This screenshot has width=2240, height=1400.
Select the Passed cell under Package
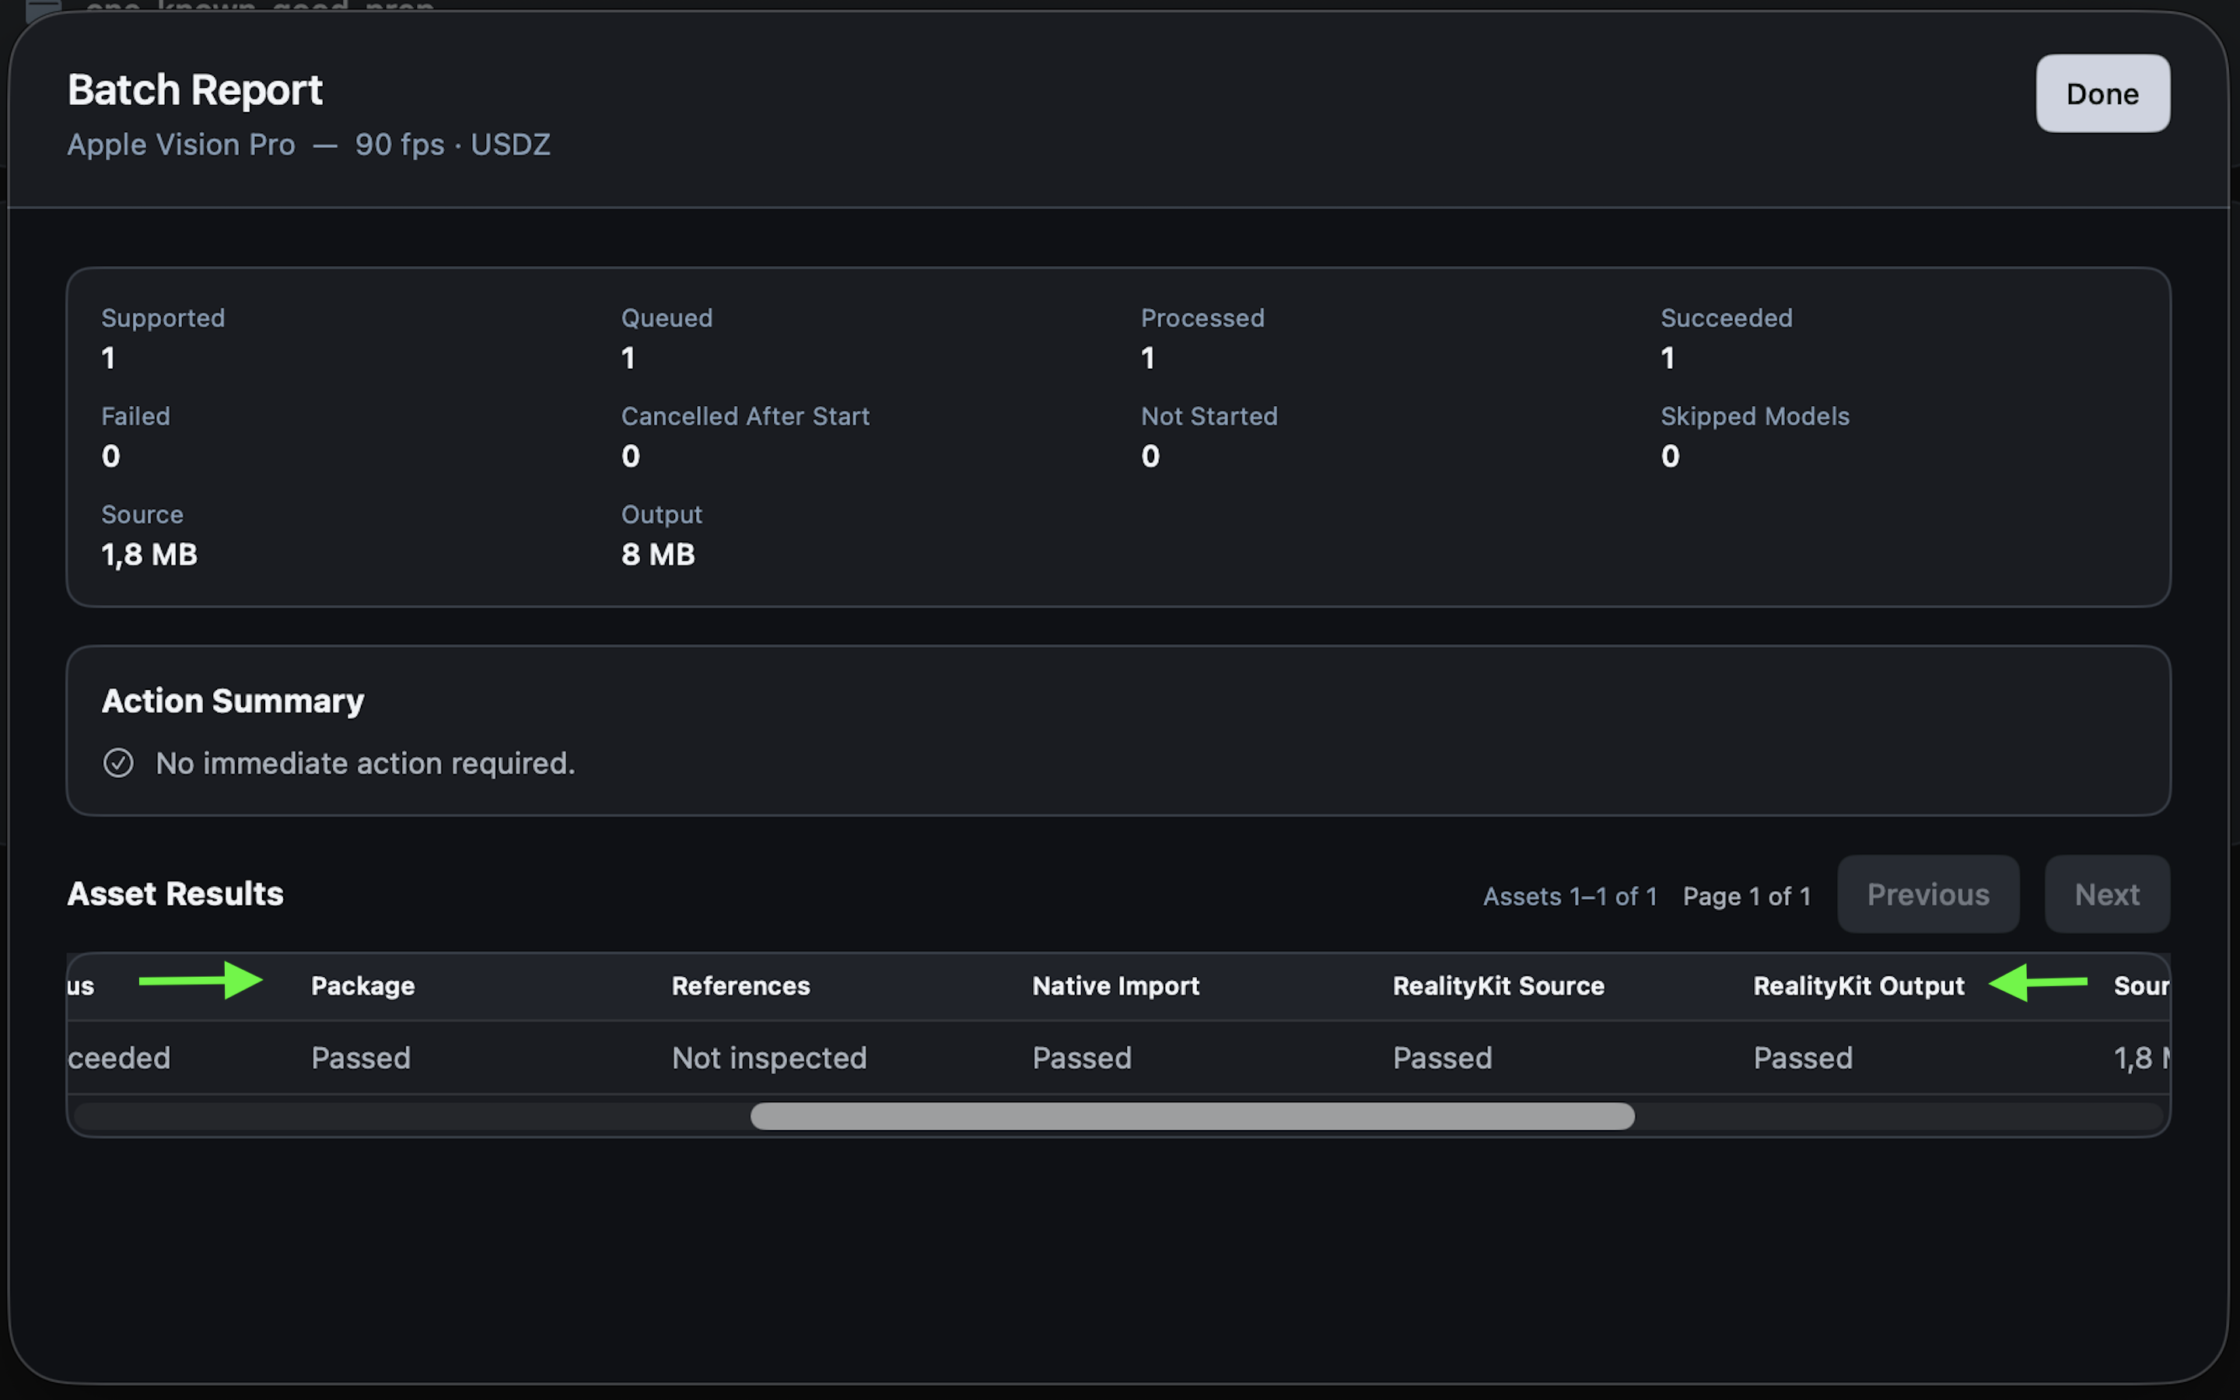[361, 1058]
